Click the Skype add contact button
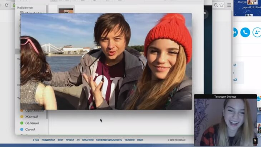Viewport: 261px width, 147px height. [257, 33]
